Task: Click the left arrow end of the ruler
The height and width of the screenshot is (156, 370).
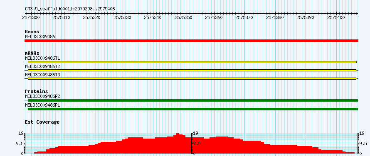Action: [x=26, y=13]
